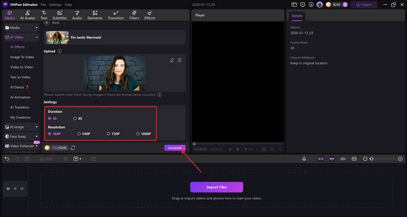This screenshot has width=407, height=217.
Task: Show info about front-facing image requirement
Action: point(160,95)
